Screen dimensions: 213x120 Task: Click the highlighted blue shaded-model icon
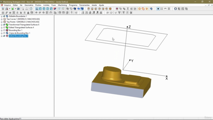pyautogui.click(x=82, y=9)
